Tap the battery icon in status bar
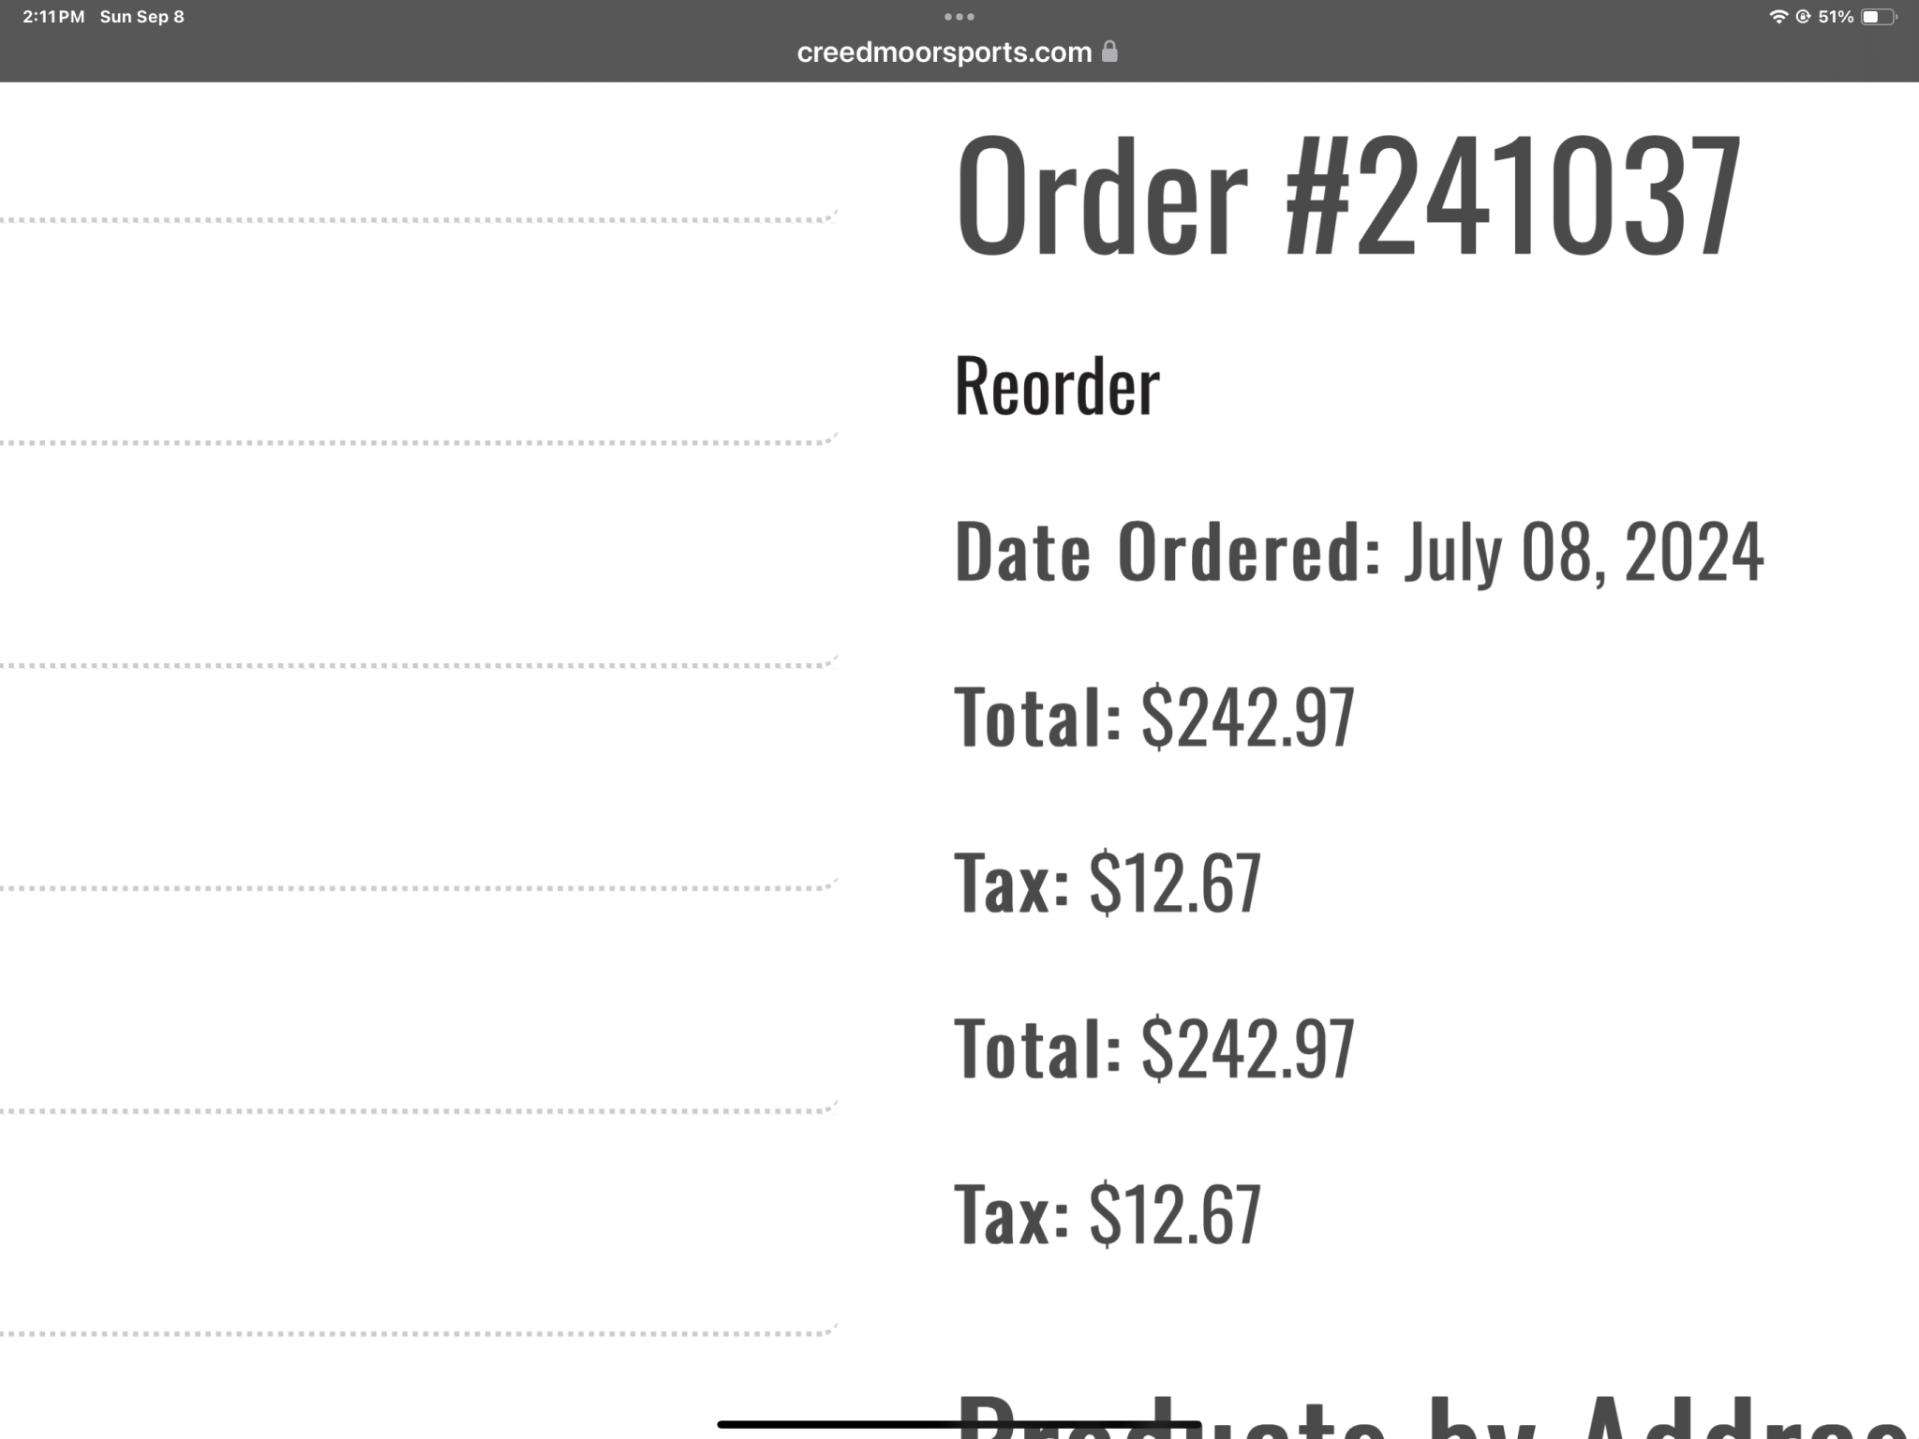Screen dimensions: 1919x1439 click(x=1879, y=17)
